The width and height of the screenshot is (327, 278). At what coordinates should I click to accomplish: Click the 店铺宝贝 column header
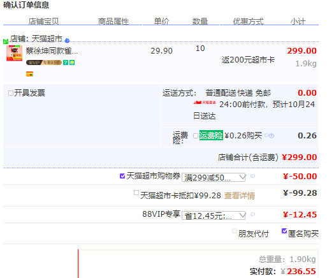pos(43,22)
